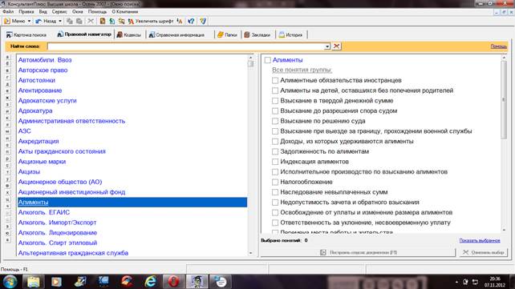Open Windows Start menu
The width and height of the screenshot is (515, 289).
tap(10, 282)
